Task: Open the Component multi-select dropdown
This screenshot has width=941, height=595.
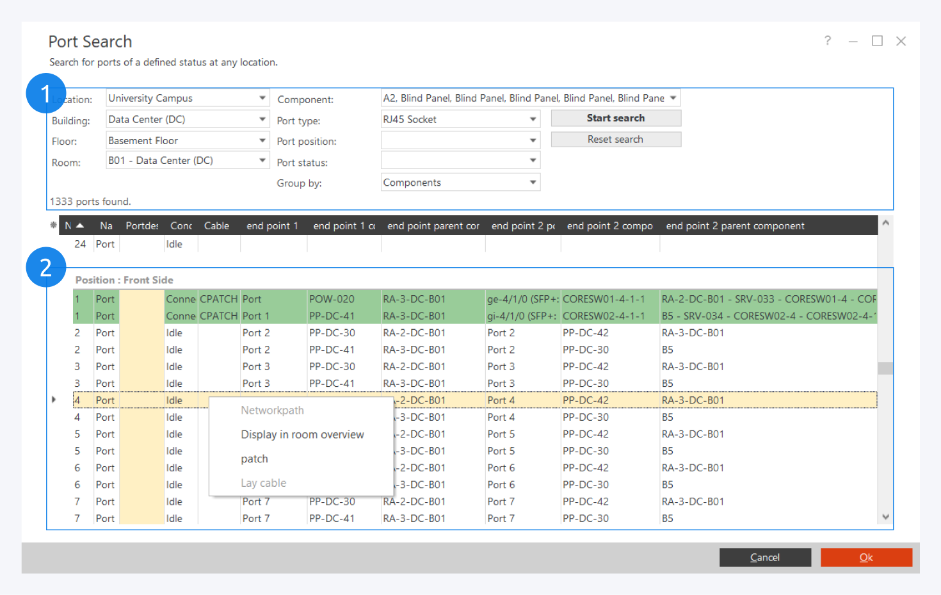Action: tap(673, 98)
